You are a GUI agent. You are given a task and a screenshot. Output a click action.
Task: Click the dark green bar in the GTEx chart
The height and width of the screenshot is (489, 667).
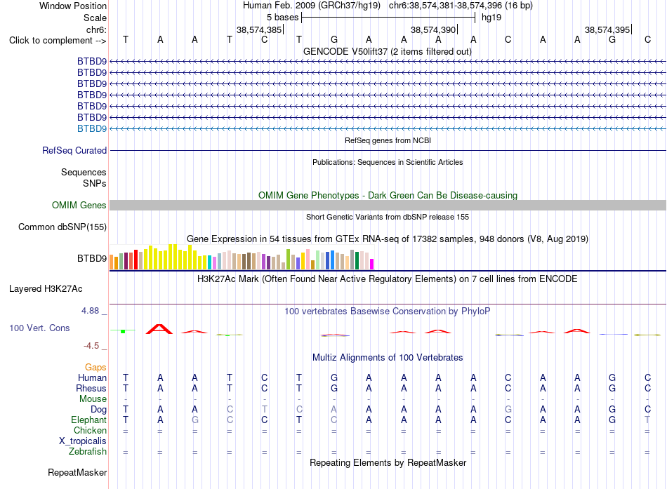coord(357,261)
